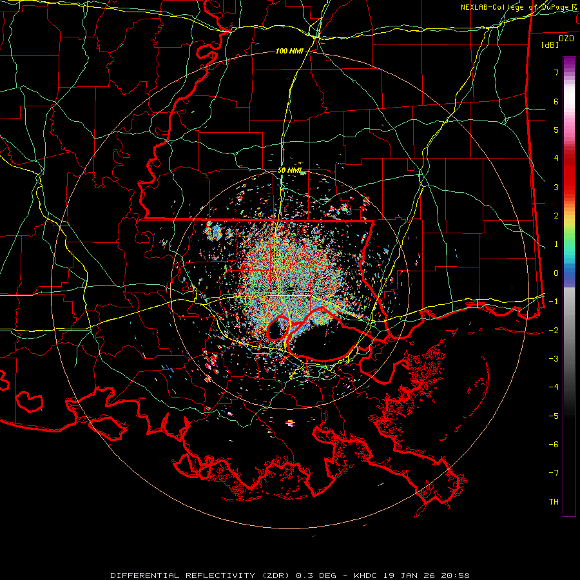Click the 7 value on color scale
The height and width of the screenshot is (580, 580).
coord(556,72)
